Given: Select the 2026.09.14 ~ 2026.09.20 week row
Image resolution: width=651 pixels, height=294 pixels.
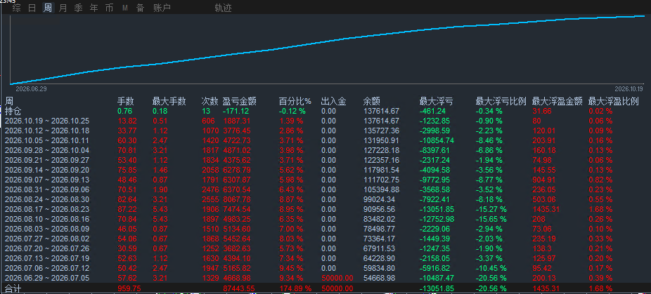Looking at the screenshot, I should click(325, 170).
